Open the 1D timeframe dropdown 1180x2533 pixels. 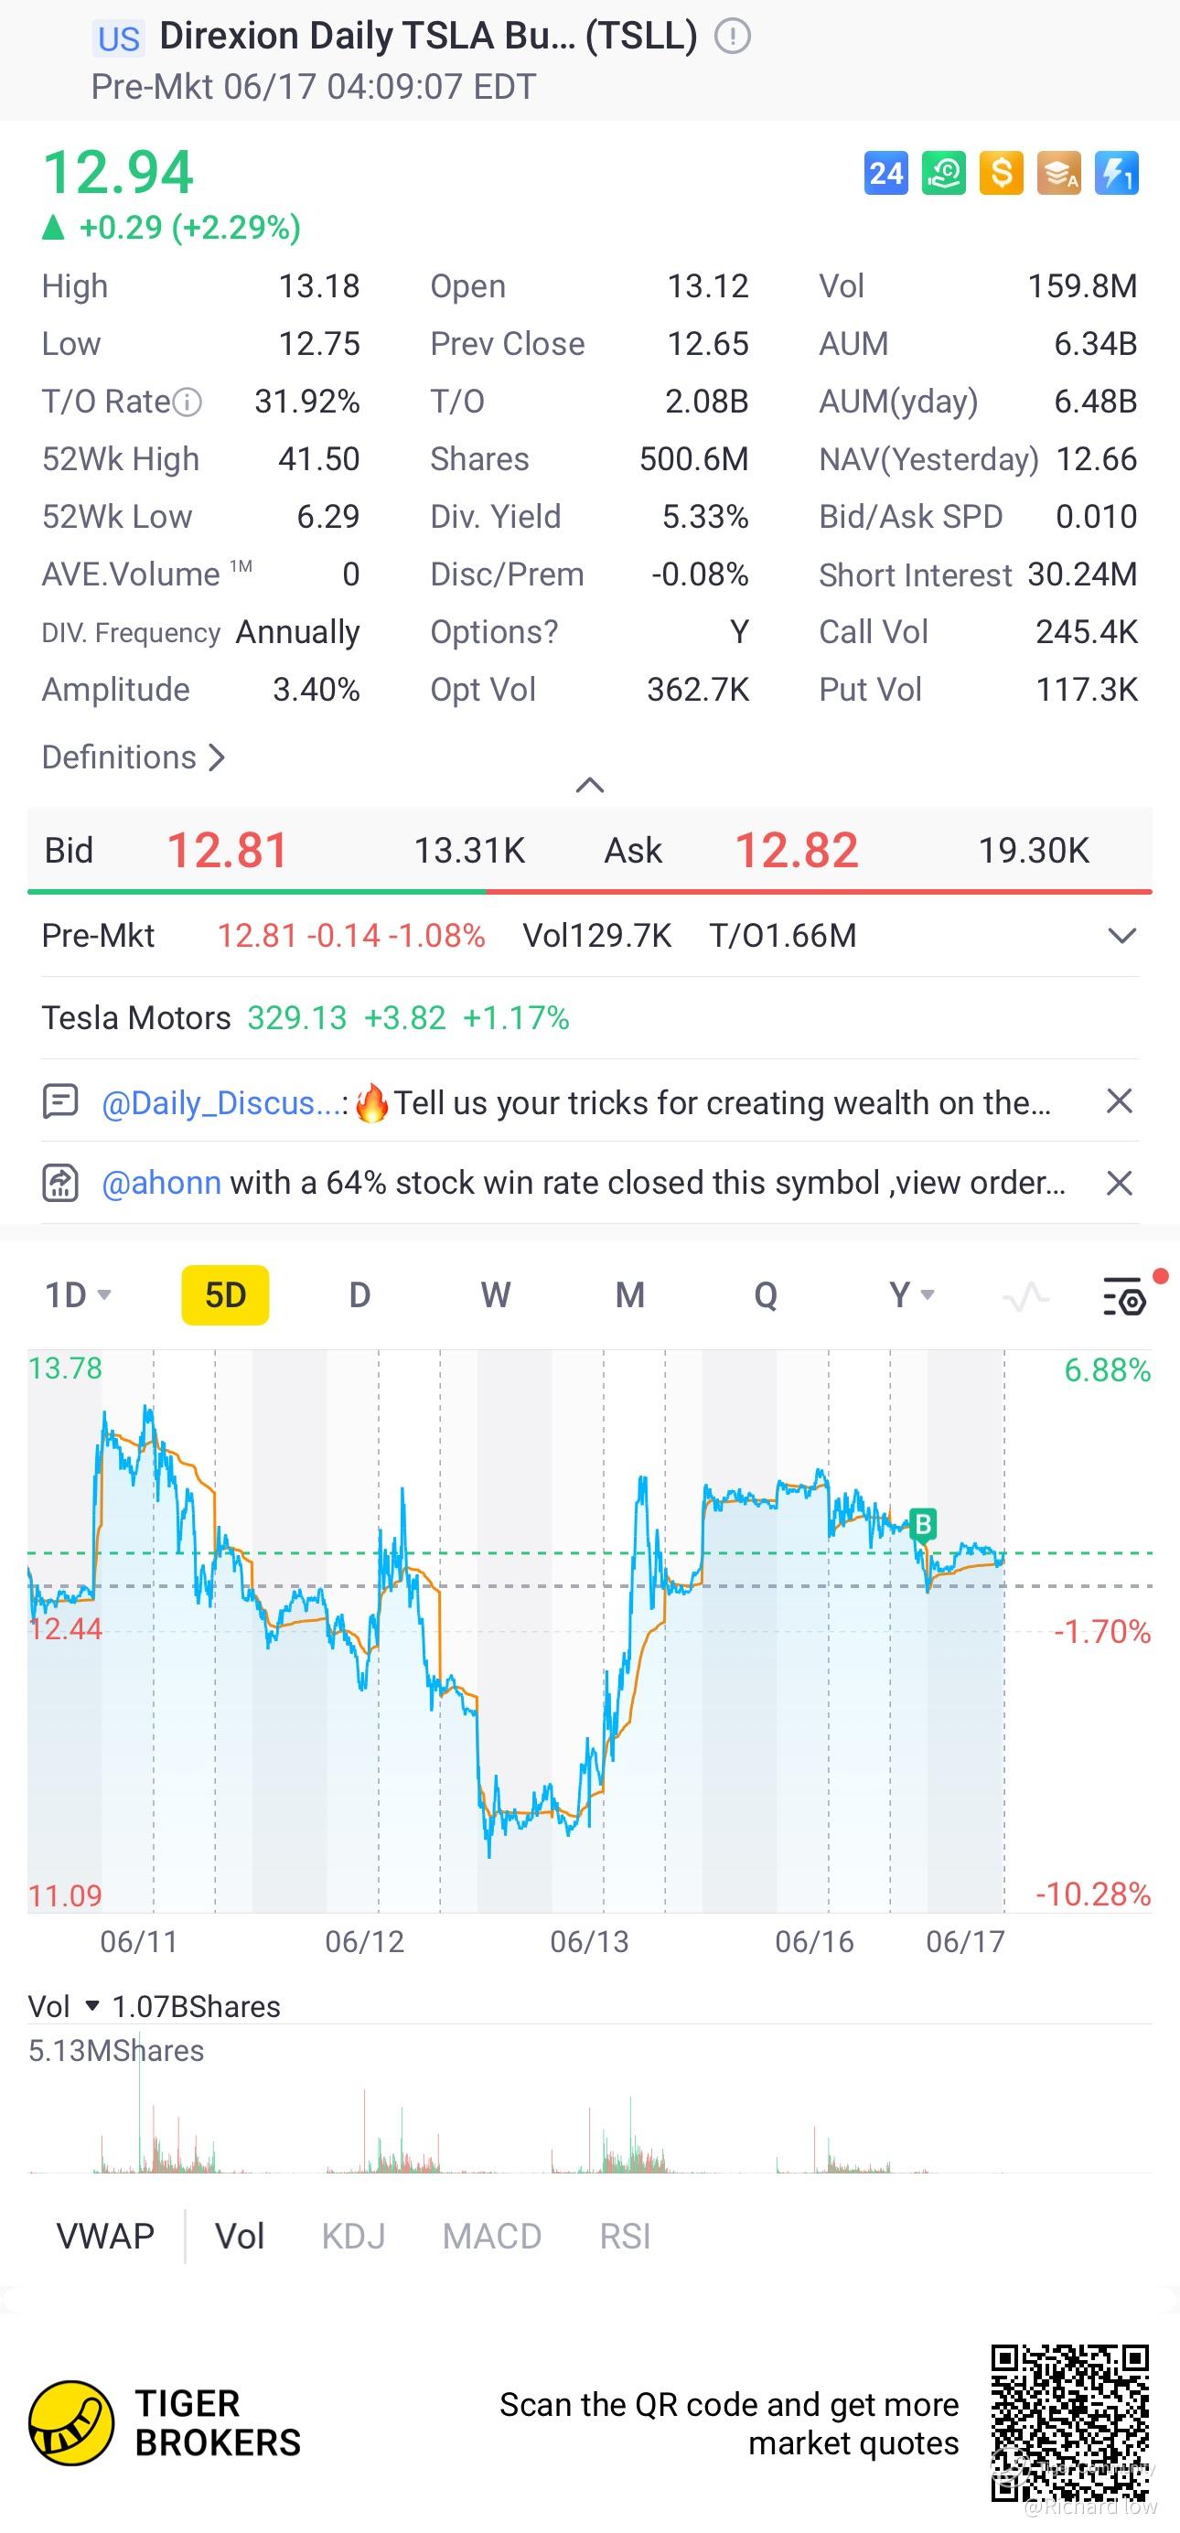78,1295
